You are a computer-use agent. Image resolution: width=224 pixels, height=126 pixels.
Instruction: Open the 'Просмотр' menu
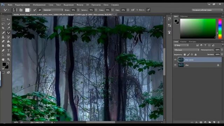click(x=96, y=5)
